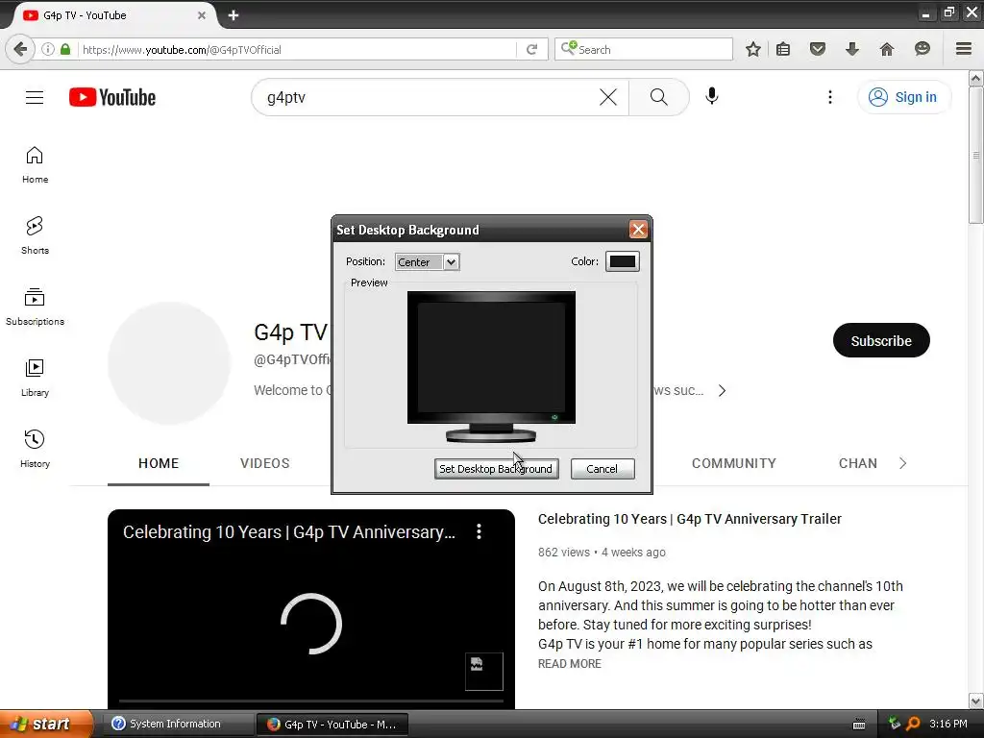
Task: Open Shorts in the sidebar
Action: point(36,235)
